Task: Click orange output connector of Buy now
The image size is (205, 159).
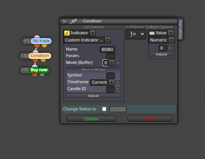Action: click(35, 75)
